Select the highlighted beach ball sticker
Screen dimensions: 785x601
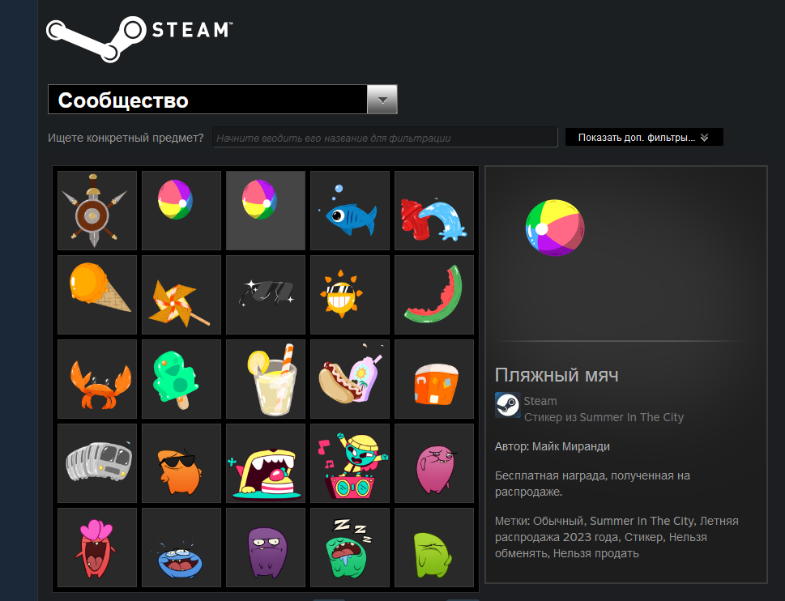(266, 211)
